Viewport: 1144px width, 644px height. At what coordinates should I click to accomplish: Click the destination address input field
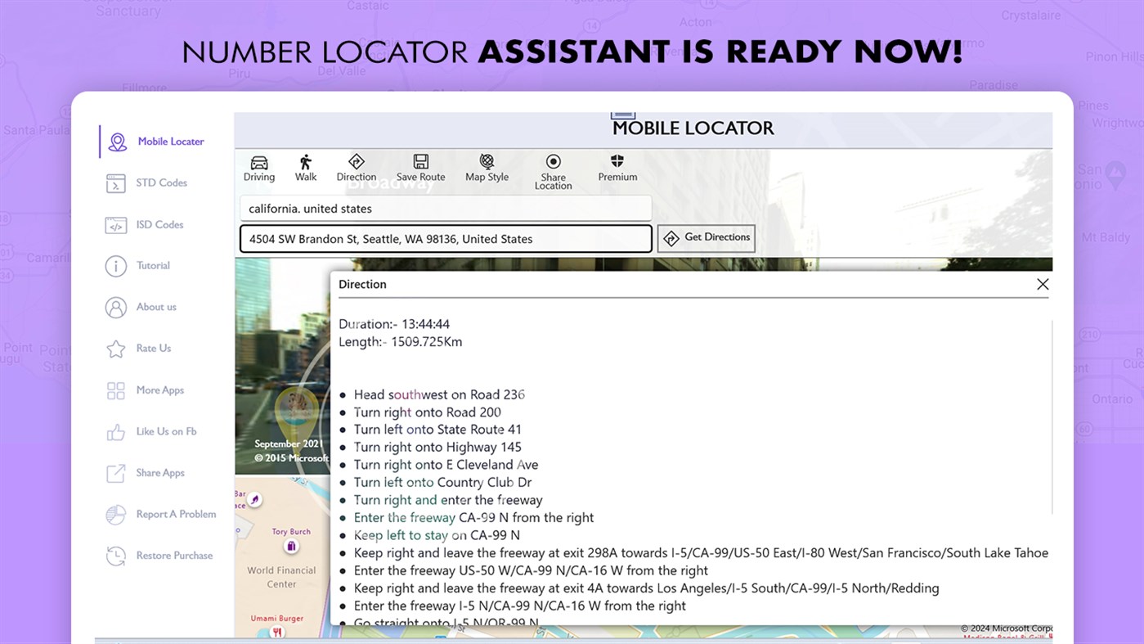(445, 238)
